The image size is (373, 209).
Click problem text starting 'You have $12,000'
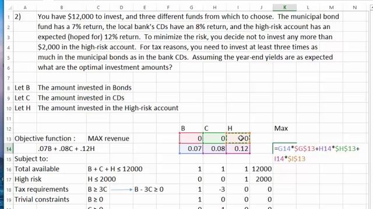click(x=188, y=17)
